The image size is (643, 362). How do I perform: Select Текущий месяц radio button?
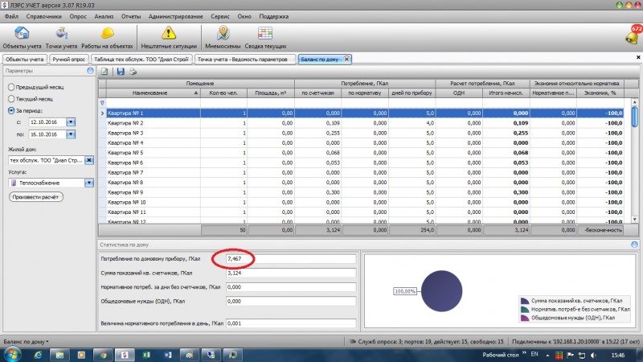(x=11, y=99)
